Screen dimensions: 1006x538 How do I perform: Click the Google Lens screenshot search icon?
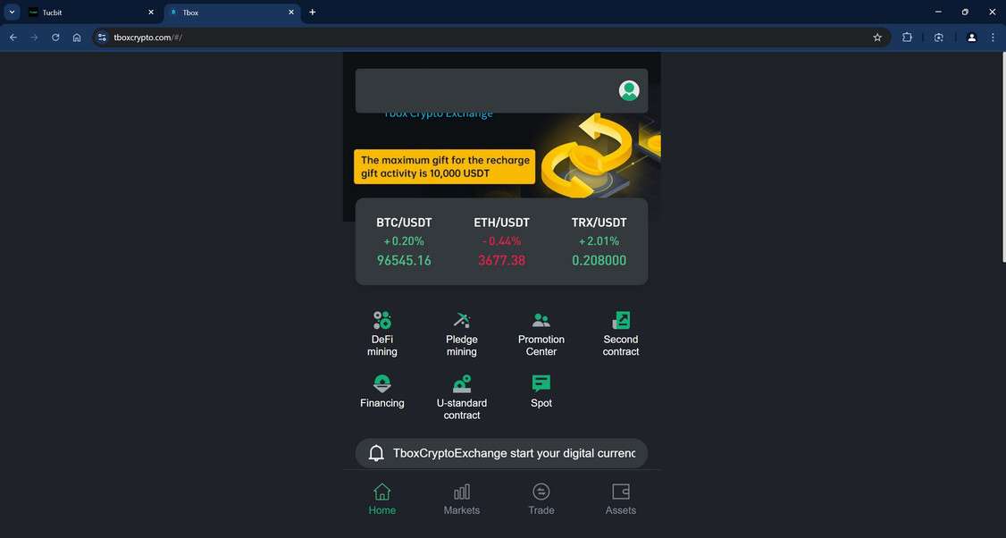point(939,38)
